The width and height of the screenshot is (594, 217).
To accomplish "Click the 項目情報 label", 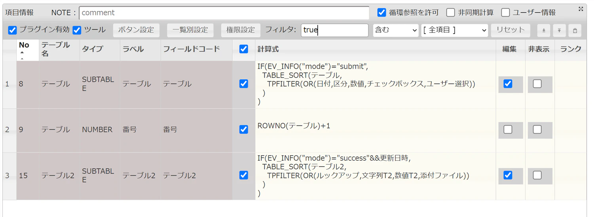I will (19, 13).
